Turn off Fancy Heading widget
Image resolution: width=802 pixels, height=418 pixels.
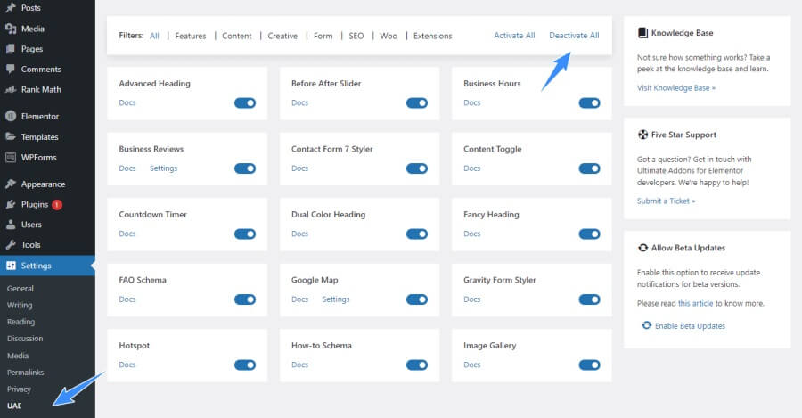(589, 234)
